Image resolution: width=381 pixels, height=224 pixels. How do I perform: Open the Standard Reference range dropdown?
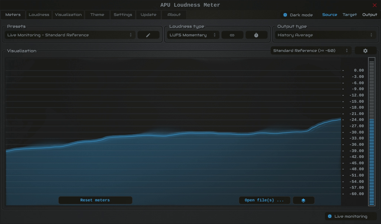coord(311,50)
